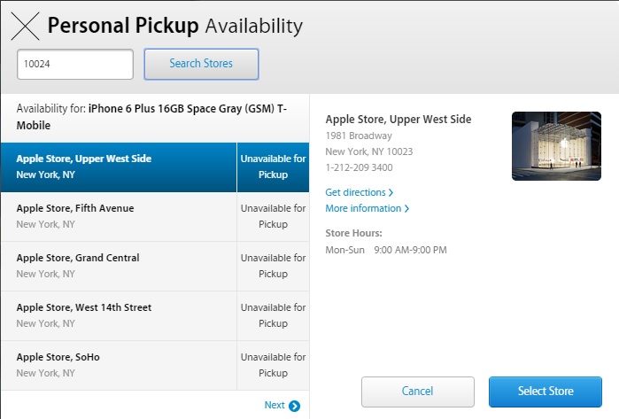Screen dimensions: 619x419
Task: Click SoHo's Unavailable for Pickup status
Action: 273,365
